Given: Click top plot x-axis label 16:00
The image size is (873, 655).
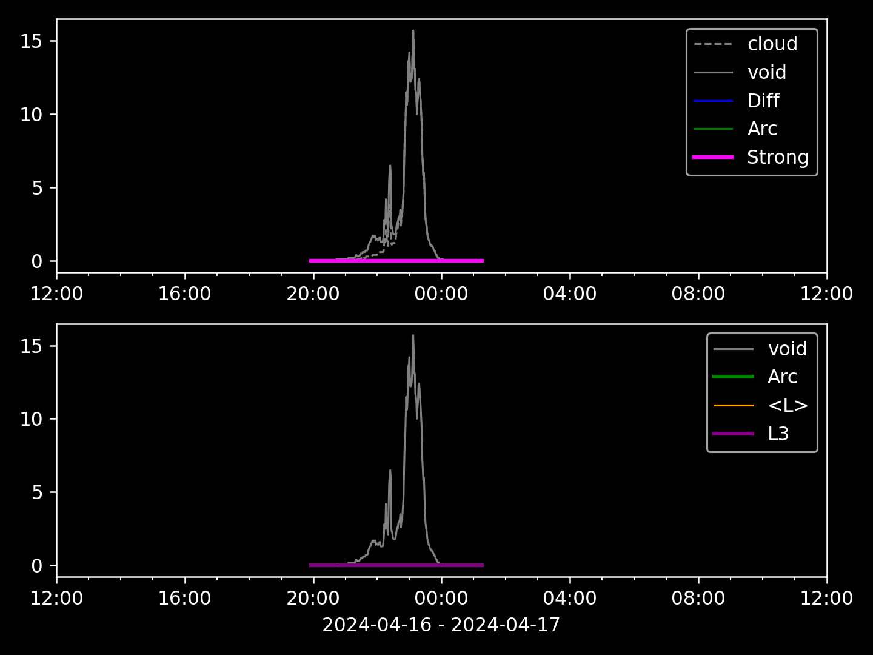Looking at the screenshot, I should click(x=184, y=294).
